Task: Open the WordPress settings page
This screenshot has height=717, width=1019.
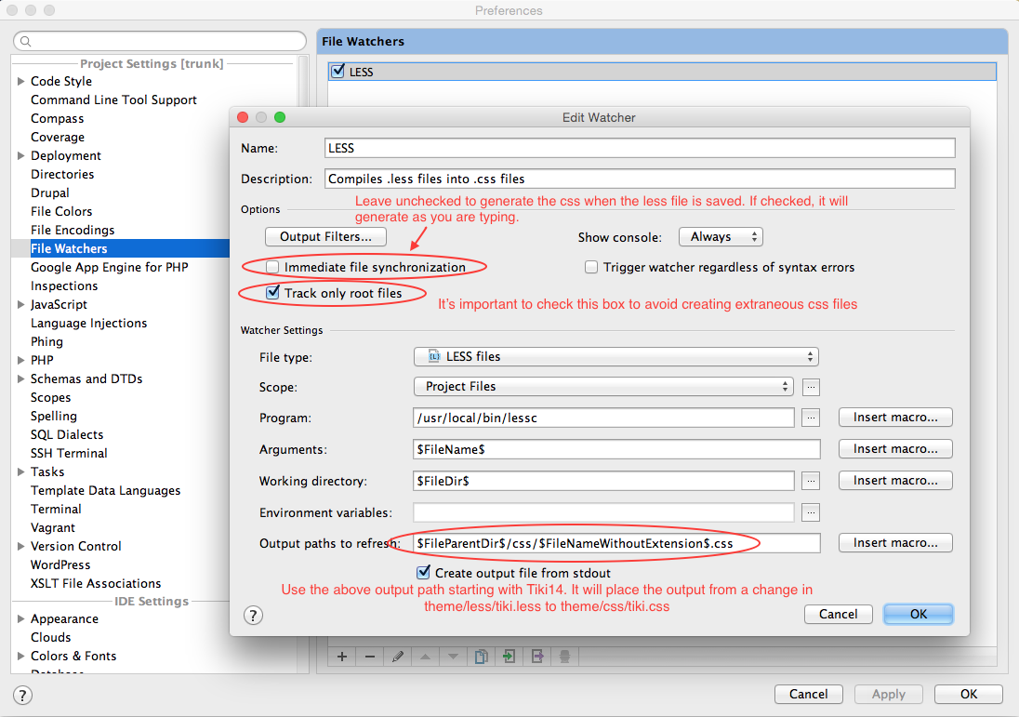Action: 60,564
